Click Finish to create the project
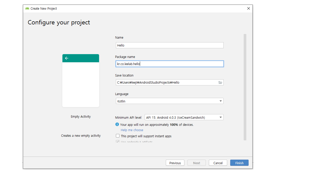326x183 pixels. [x=239, y=163]
